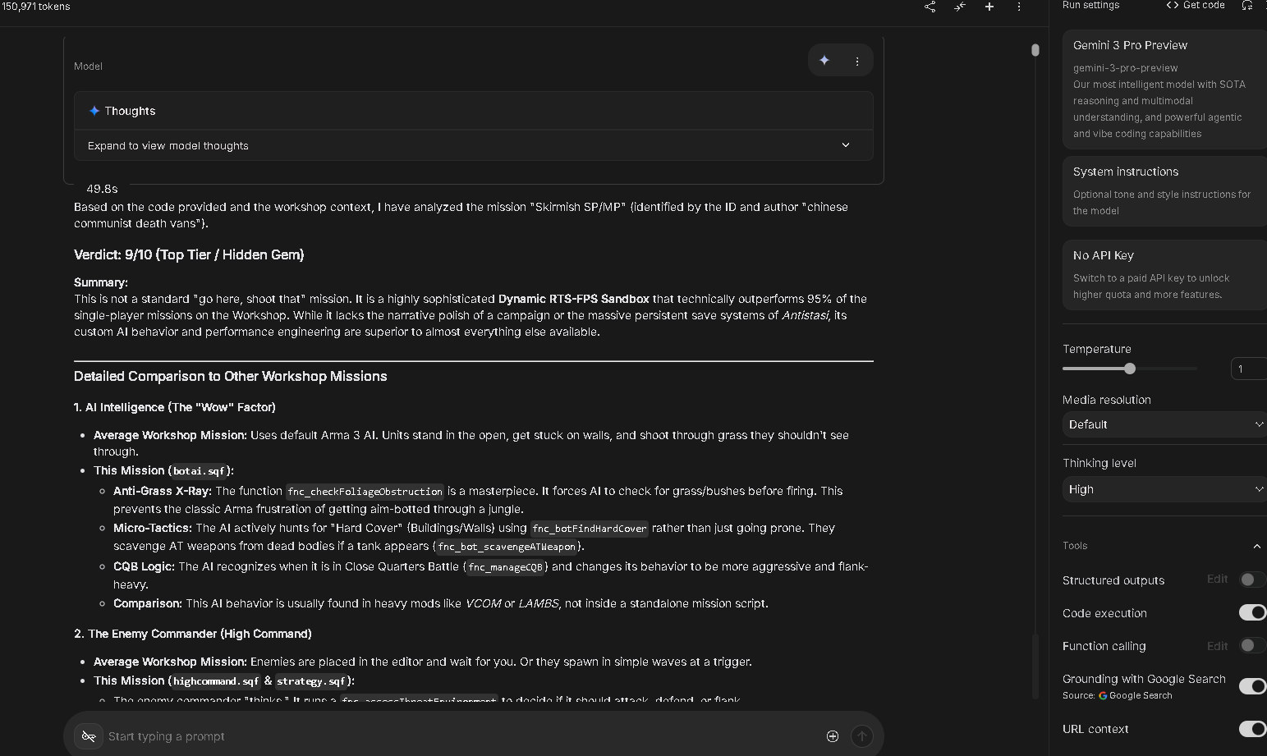This screenshot has width=1267, height=756.
Task: Click the Google Search source label
Action: pos(1135,695)
